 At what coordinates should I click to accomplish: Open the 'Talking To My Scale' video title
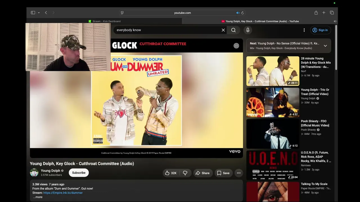314,184
